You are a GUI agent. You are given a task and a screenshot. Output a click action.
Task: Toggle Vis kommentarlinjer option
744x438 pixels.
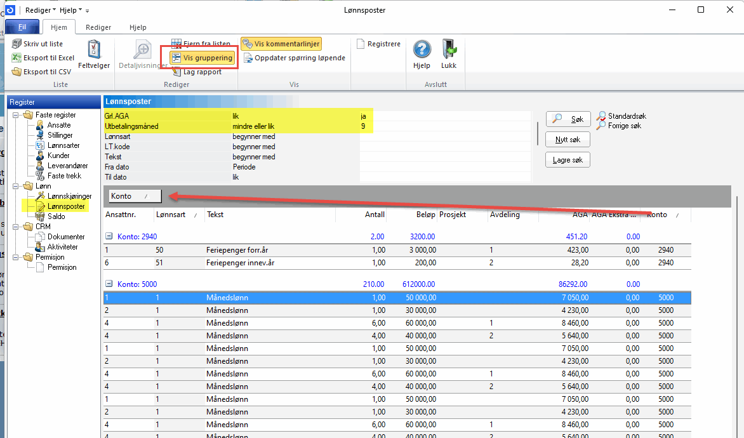tap(281, 44)
